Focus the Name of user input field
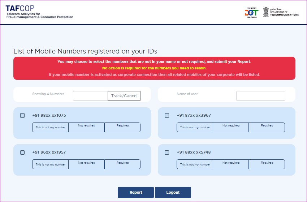 click(x=260, y=96)
